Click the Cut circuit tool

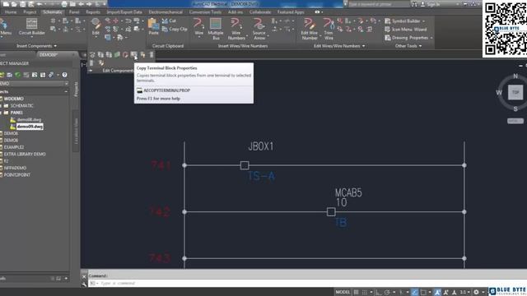pos(169,21)
